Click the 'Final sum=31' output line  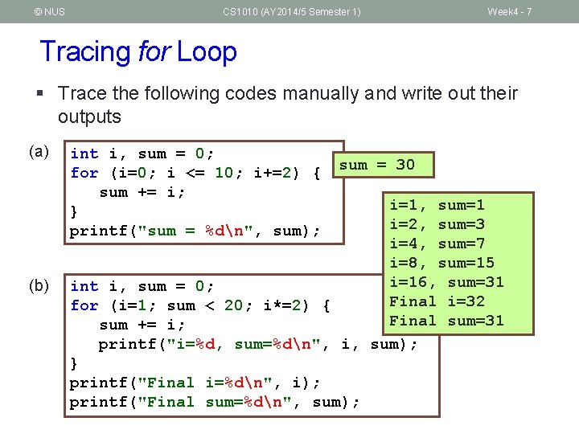(x=447, y=321)
